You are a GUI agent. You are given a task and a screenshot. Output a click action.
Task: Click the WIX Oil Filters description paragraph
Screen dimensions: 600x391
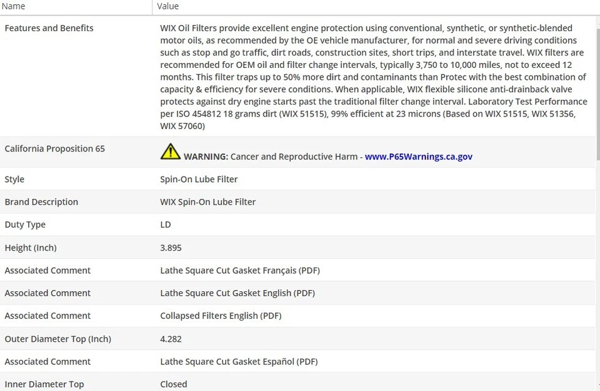click(x=373, y=77)
